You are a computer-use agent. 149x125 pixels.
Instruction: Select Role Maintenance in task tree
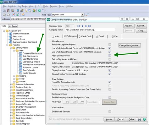[x=30, y=56]
